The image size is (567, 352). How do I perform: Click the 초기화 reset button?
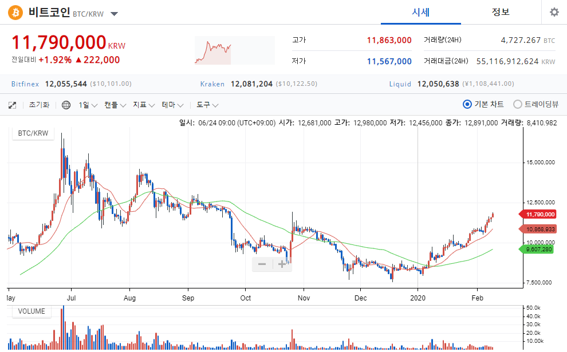coord(39,105)
